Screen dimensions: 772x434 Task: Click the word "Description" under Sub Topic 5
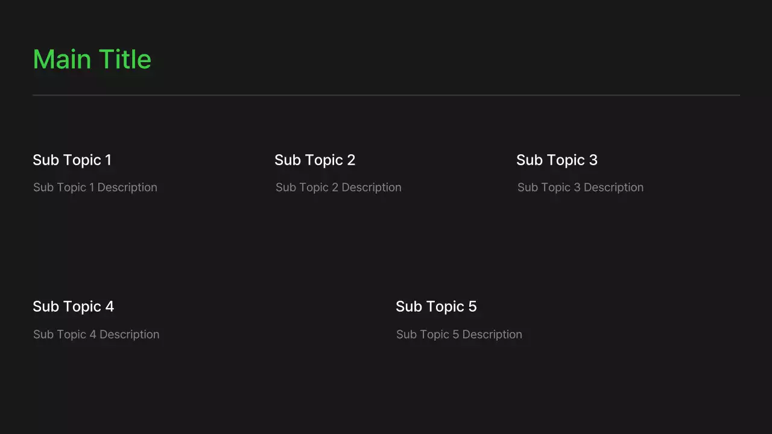492,335
